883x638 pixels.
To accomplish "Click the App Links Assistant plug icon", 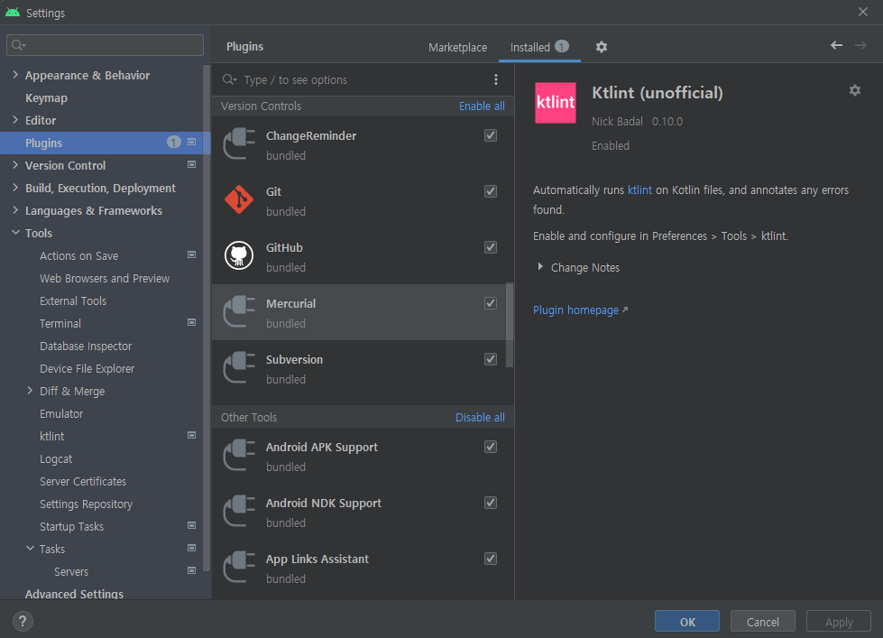I will coord(239,567).
